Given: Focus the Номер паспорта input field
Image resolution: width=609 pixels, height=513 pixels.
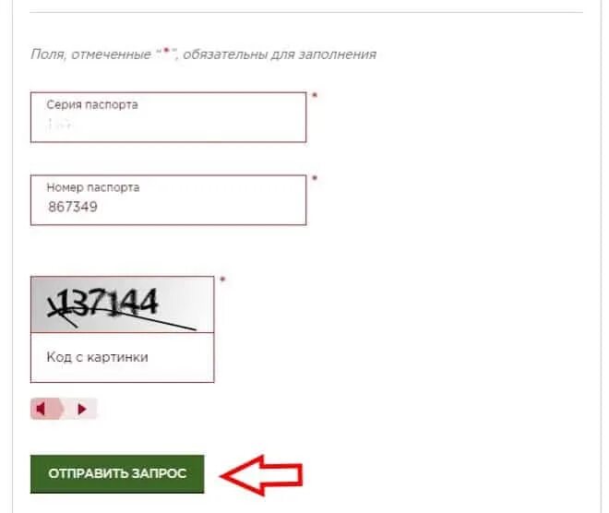Looking at the screenshot, I should (x=168, y=200).
